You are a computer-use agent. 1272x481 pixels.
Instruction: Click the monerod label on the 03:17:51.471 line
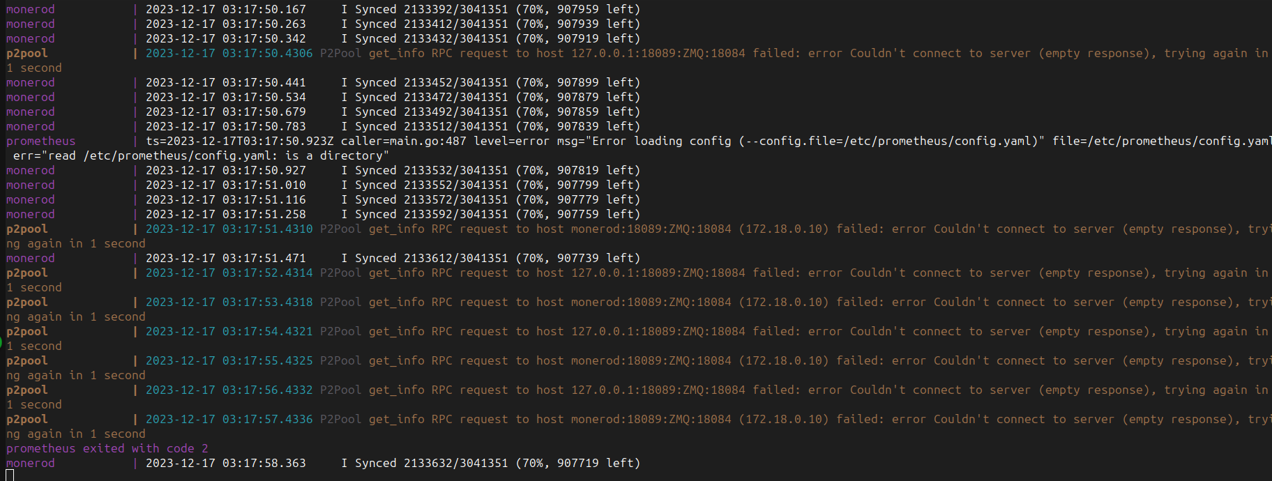[30, 258]
